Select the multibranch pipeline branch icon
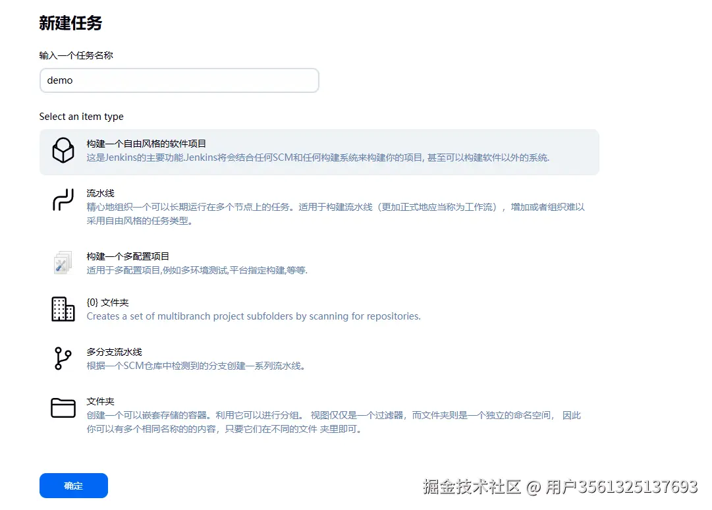This screenshot has height=510, width=712. click(x=63, y=358)
